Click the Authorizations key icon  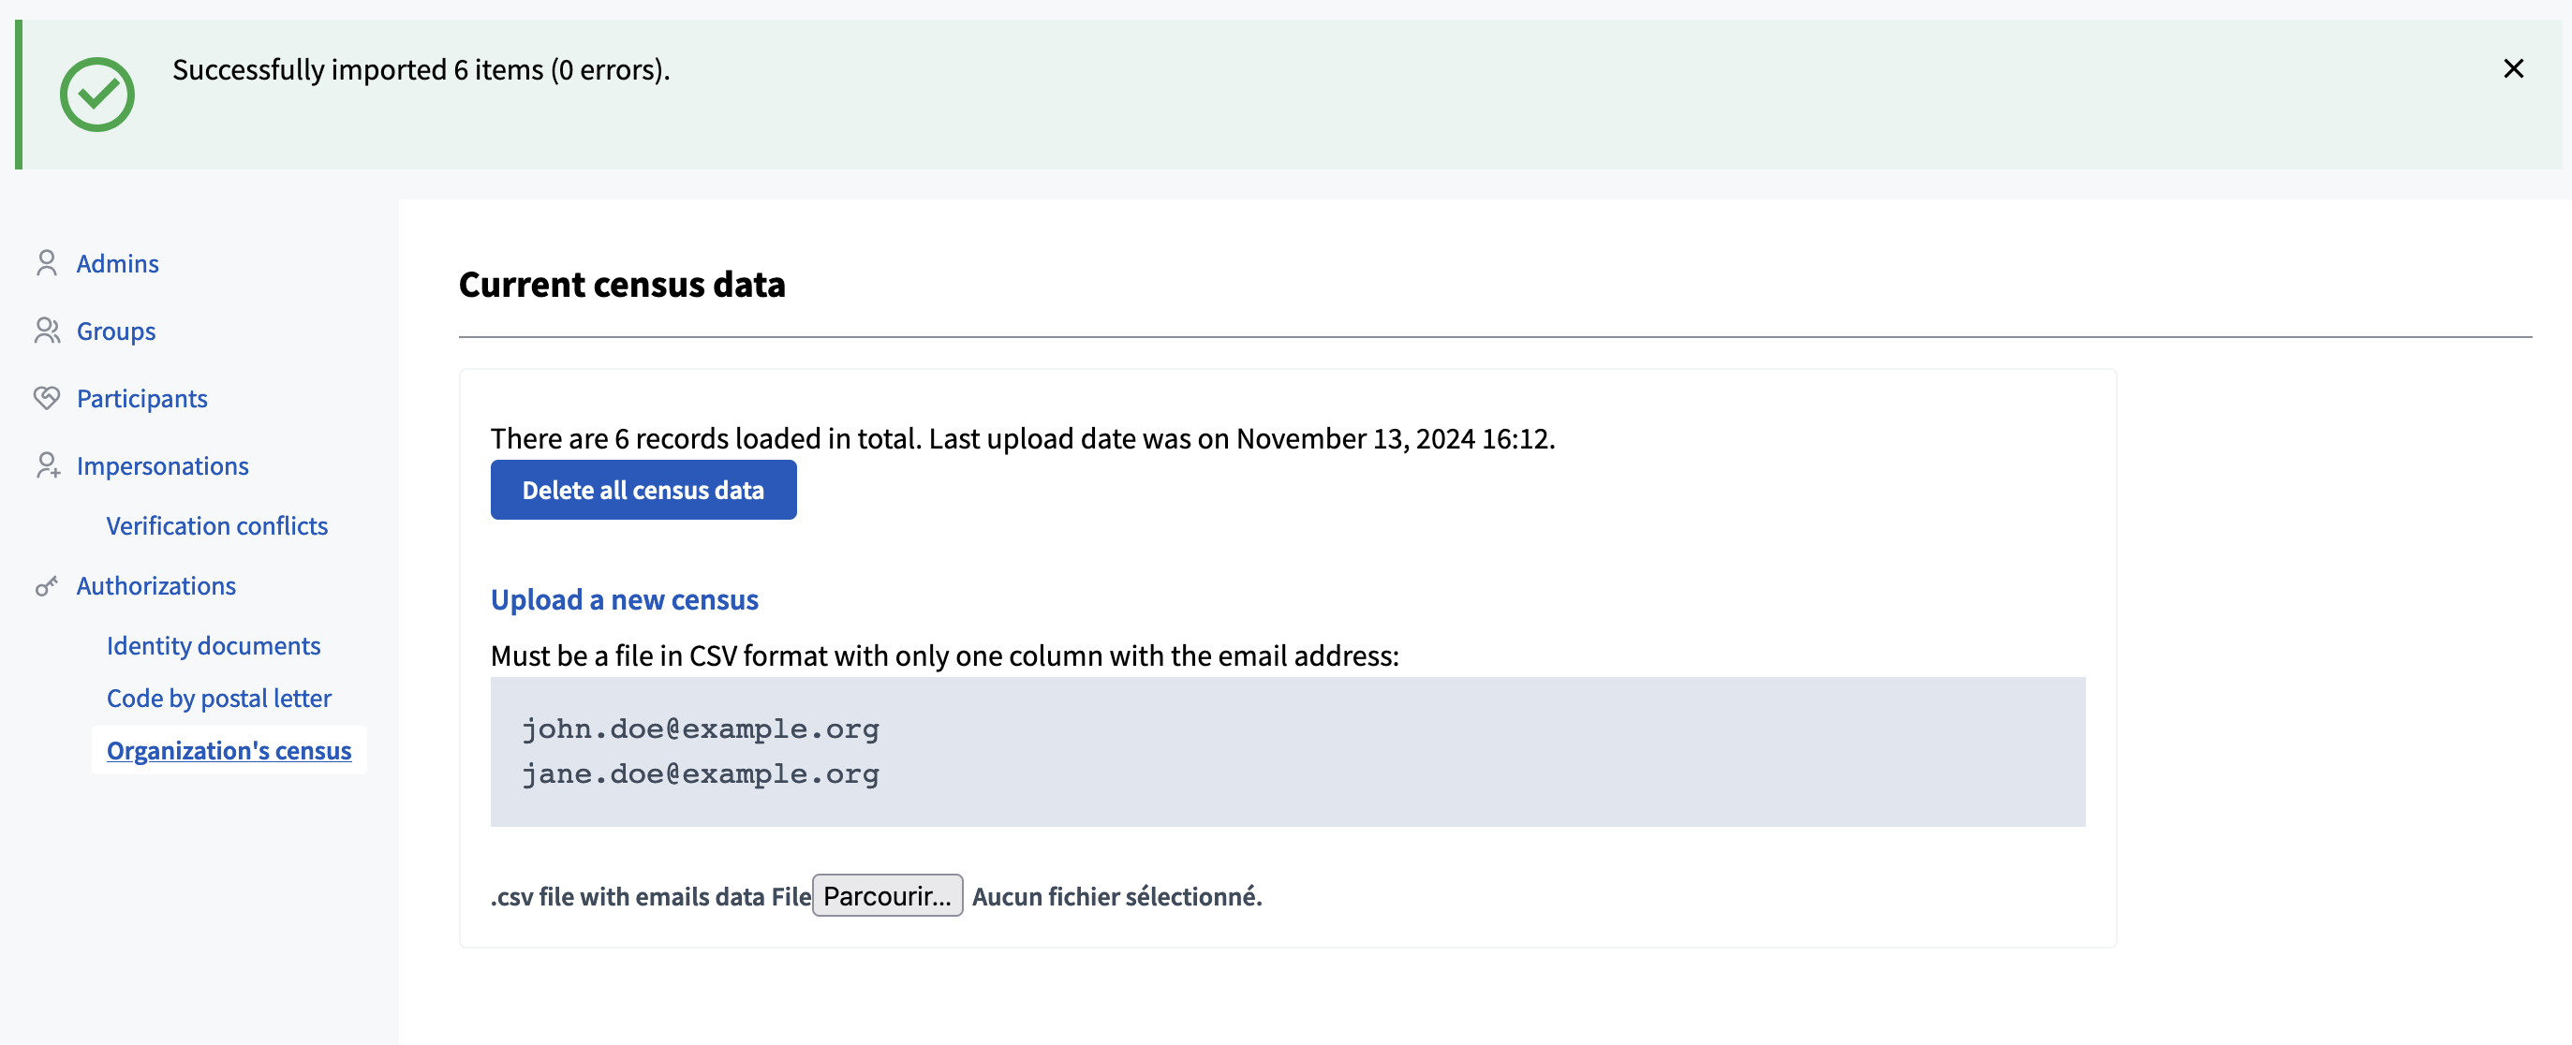46,586
